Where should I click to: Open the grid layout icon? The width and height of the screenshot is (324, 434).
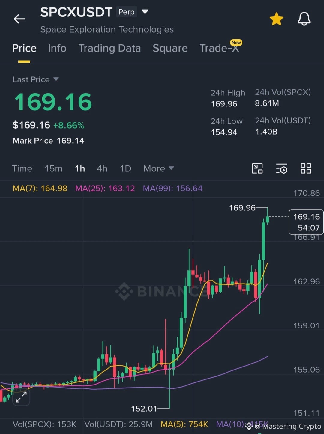pyautogui.click(x=306, y=168)
